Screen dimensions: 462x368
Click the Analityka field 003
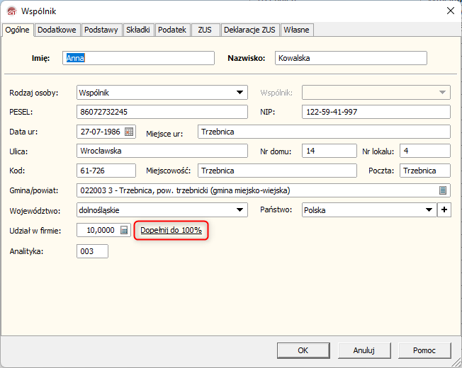[x=92, y=251]
